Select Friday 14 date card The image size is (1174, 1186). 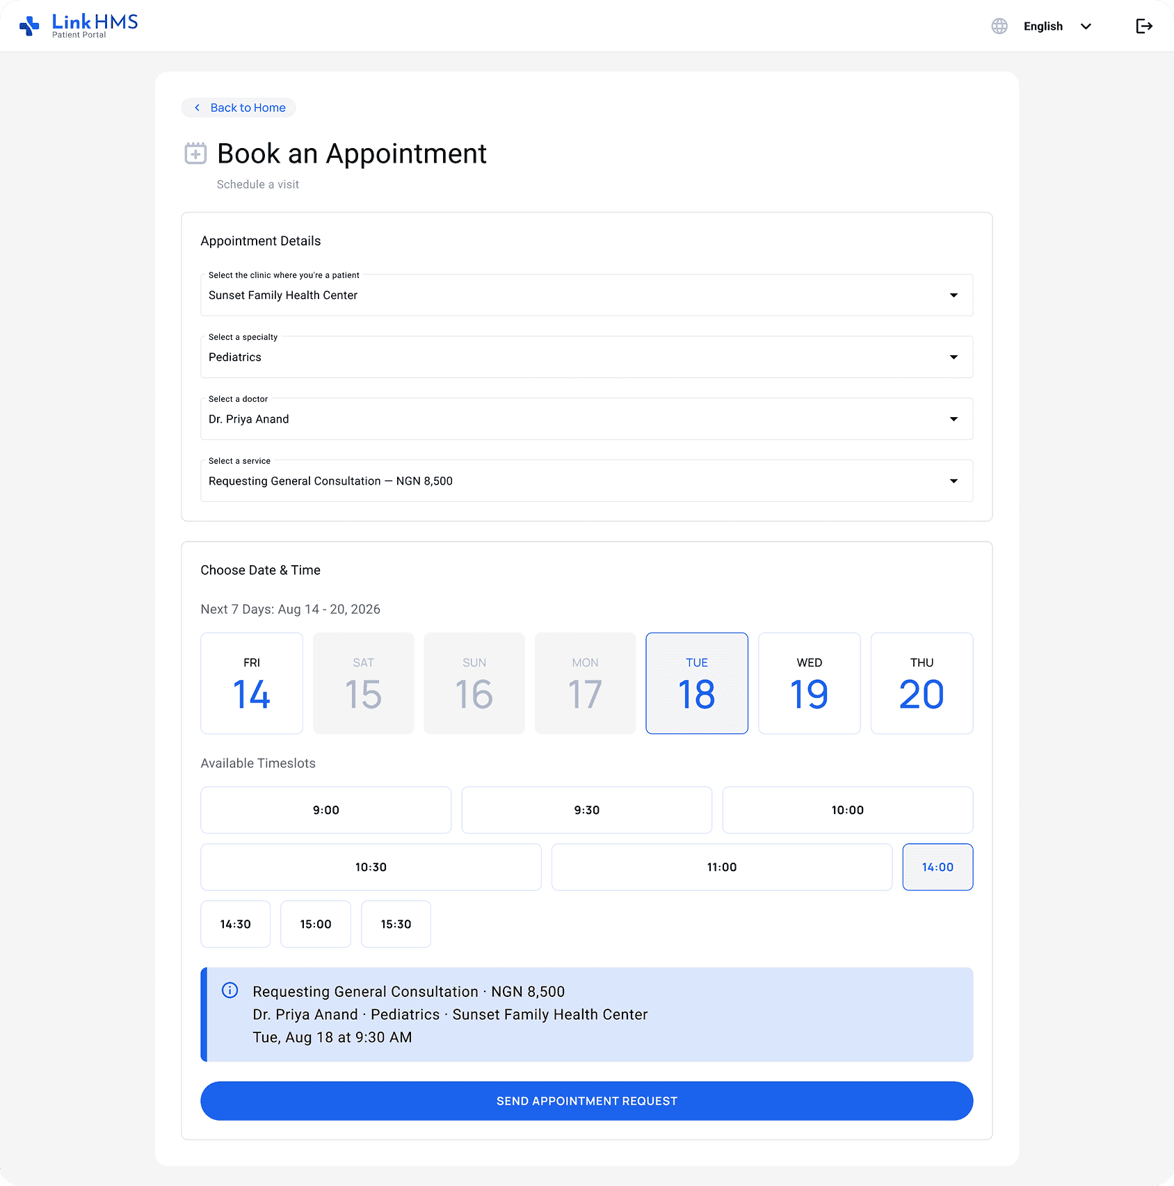(252, 683)
